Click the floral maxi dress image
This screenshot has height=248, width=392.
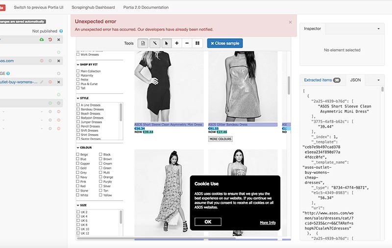click(169, 193)
